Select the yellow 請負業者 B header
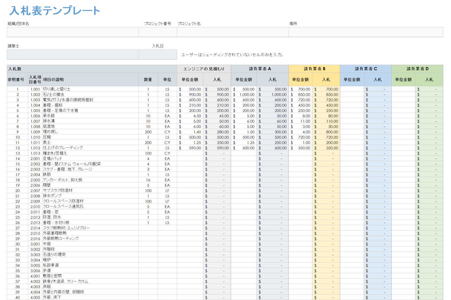This screenshot has width=451, height=300. pyautogui.click(x=314, y=69)
